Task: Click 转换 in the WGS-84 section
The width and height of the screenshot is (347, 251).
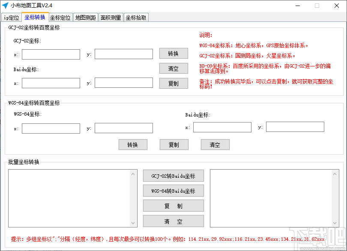Action: tap(133, 144)
